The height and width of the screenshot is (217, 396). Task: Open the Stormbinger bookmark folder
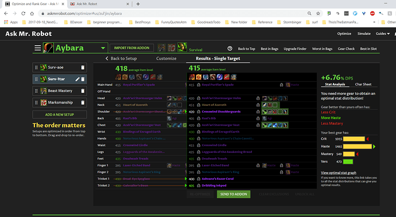(289, 22)
